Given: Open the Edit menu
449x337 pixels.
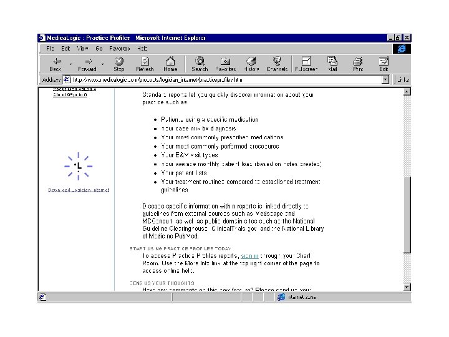Looking at the screenshot, I should [x=65, y=49].
